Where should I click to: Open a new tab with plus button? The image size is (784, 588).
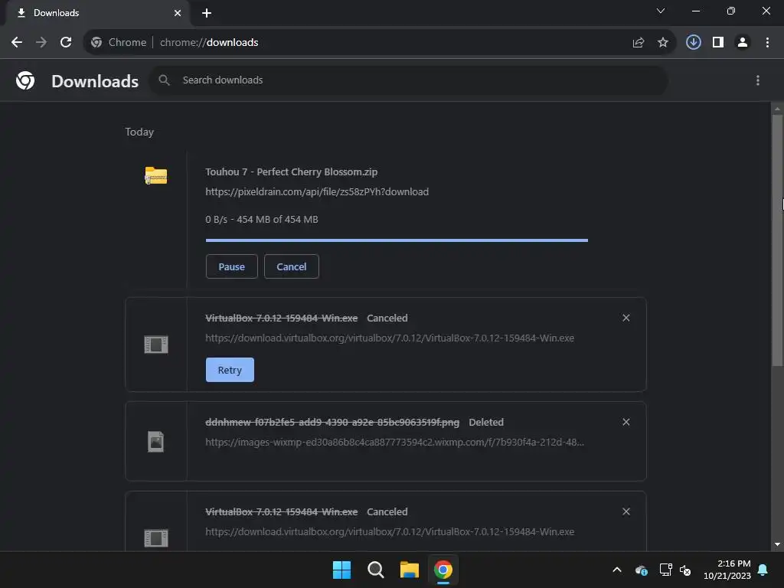(207, 13)
